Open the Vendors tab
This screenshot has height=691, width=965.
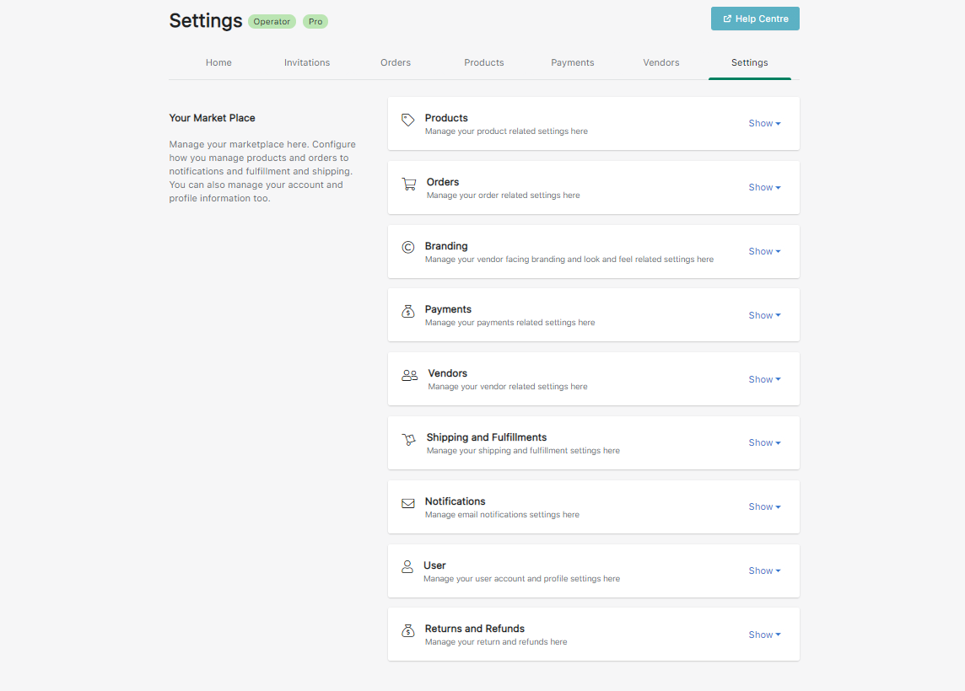pos(661,62)
